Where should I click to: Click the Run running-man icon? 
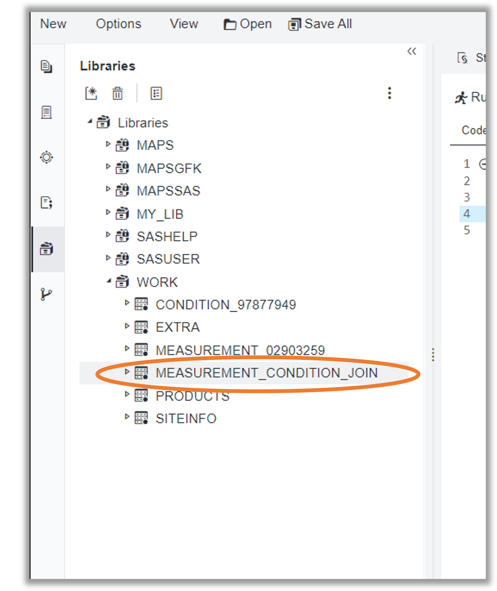[461, 98]
